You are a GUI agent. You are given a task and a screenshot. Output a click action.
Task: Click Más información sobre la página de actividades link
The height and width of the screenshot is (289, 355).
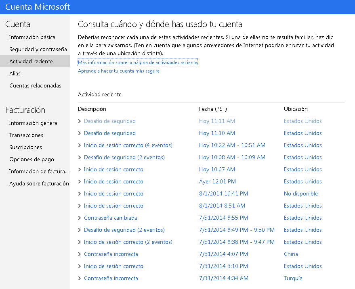[x=138, y=62]
